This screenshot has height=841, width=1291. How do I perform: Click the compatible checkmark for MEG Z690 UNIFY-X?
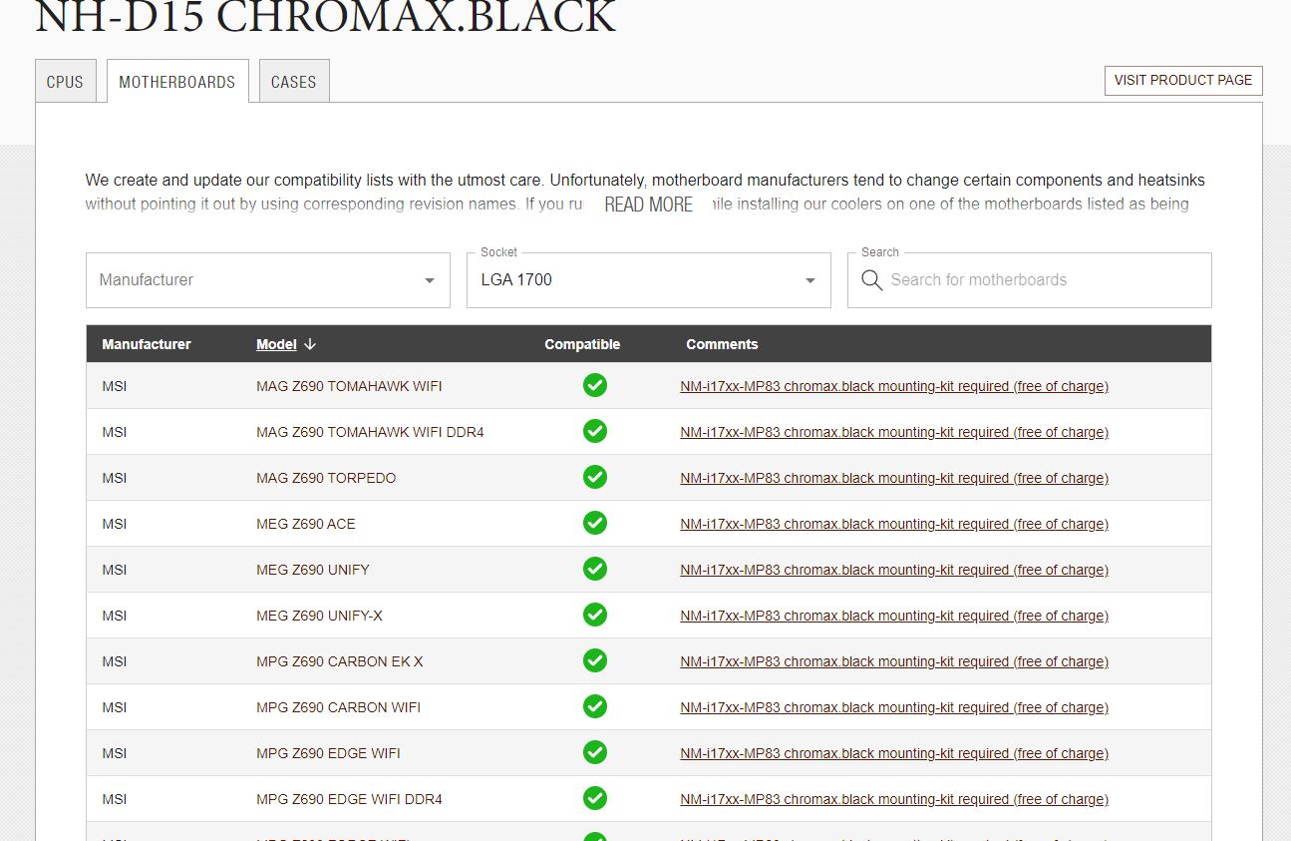[595, 615]
